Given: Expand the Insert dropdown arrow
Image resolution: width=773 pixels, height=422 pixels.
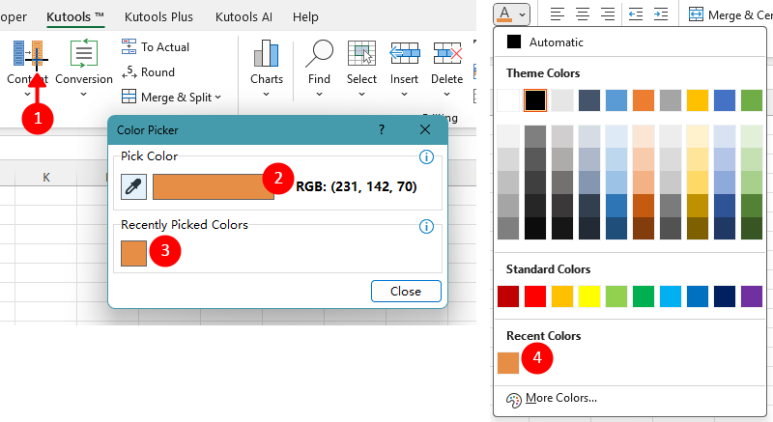Looking at the screenshot, I should pos(404,94).
